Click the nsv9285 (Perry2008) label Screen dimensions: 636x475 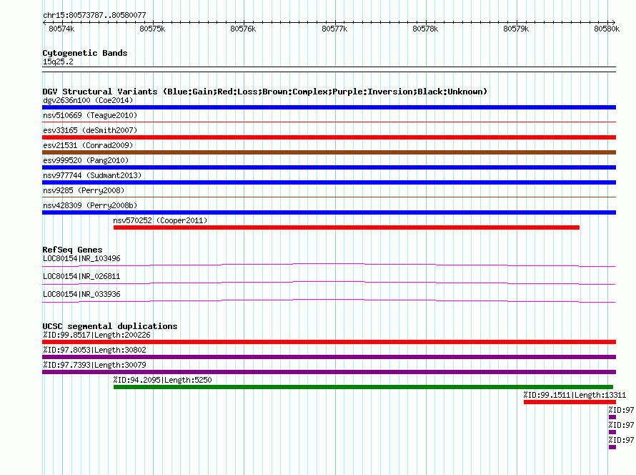[84, 190]
